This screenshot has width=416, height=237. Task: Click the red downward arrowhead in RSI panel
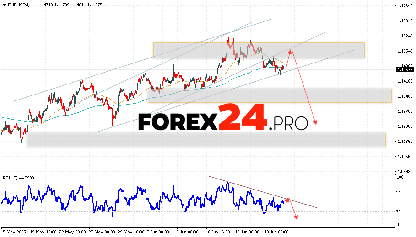[296, 217]
